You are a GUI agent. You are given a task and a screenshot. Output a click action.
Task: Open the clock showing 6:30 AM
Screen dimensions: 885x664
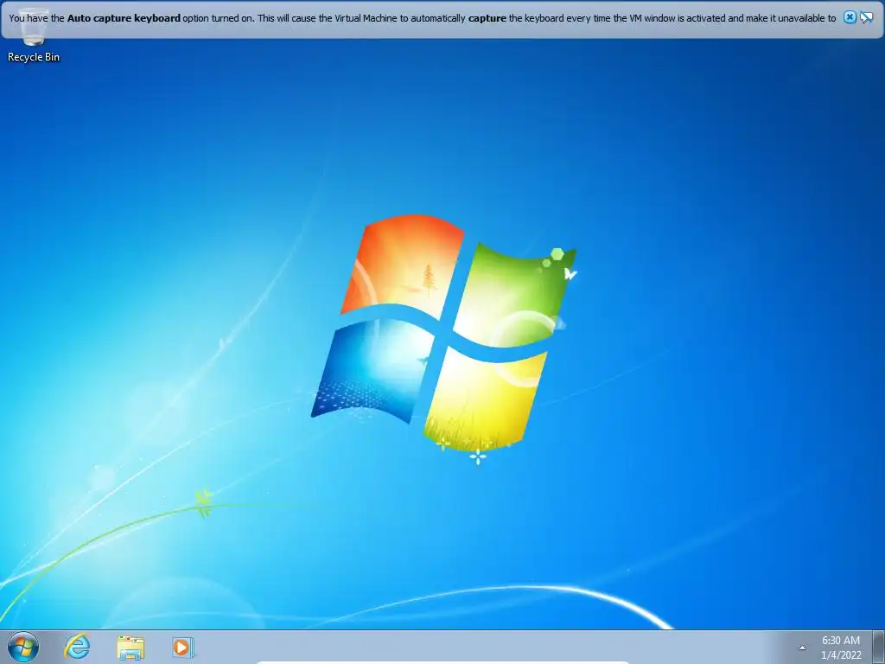pos(840,648)
